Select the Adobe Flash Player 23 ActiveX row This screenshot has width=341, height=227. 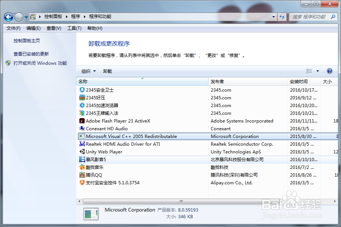pos(208,121)
